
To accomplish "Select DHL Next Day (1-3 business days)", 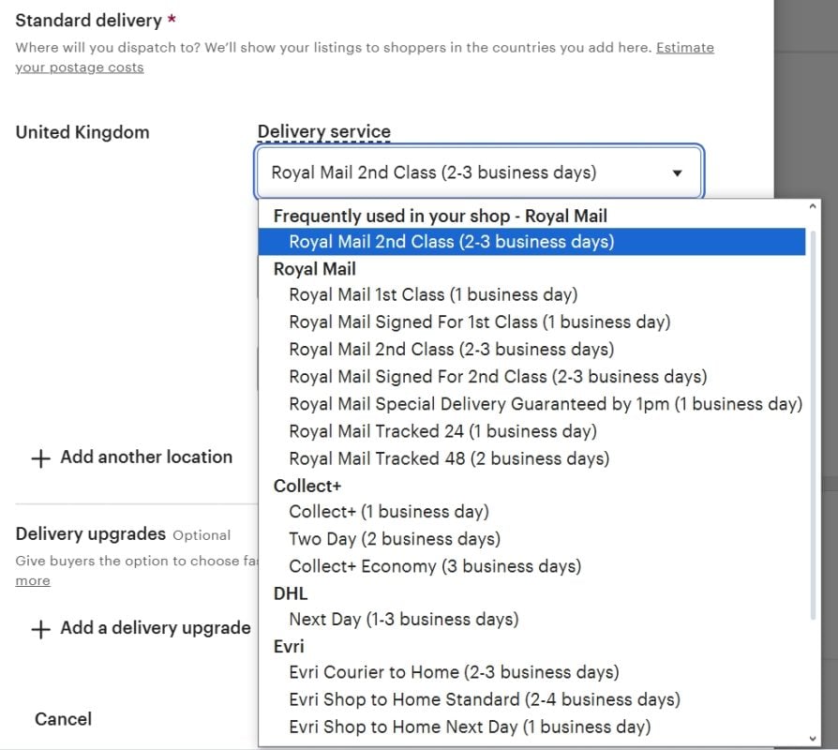I will [403, 619].
